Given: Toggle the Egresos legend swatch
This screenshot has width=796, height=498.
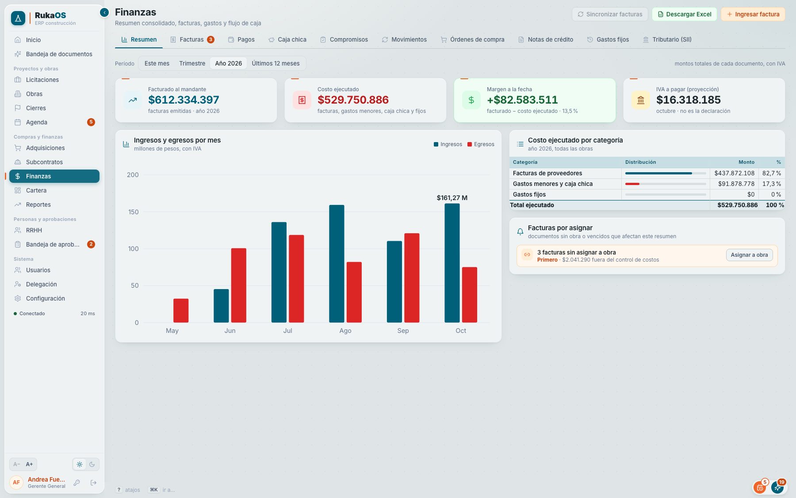Looking at the screenshot, I should coord(470,144).
